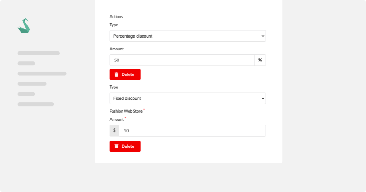This screenshot has width=366, height=192.
Task: Click the green swan logo
Action: (24, 25)
